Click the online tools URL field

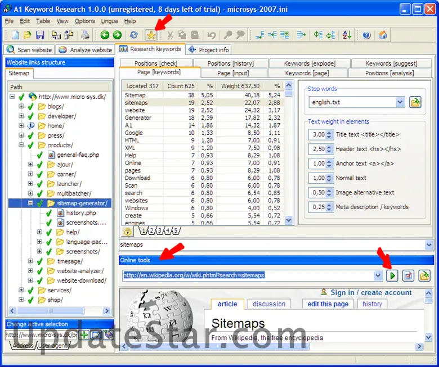(248, 276)
